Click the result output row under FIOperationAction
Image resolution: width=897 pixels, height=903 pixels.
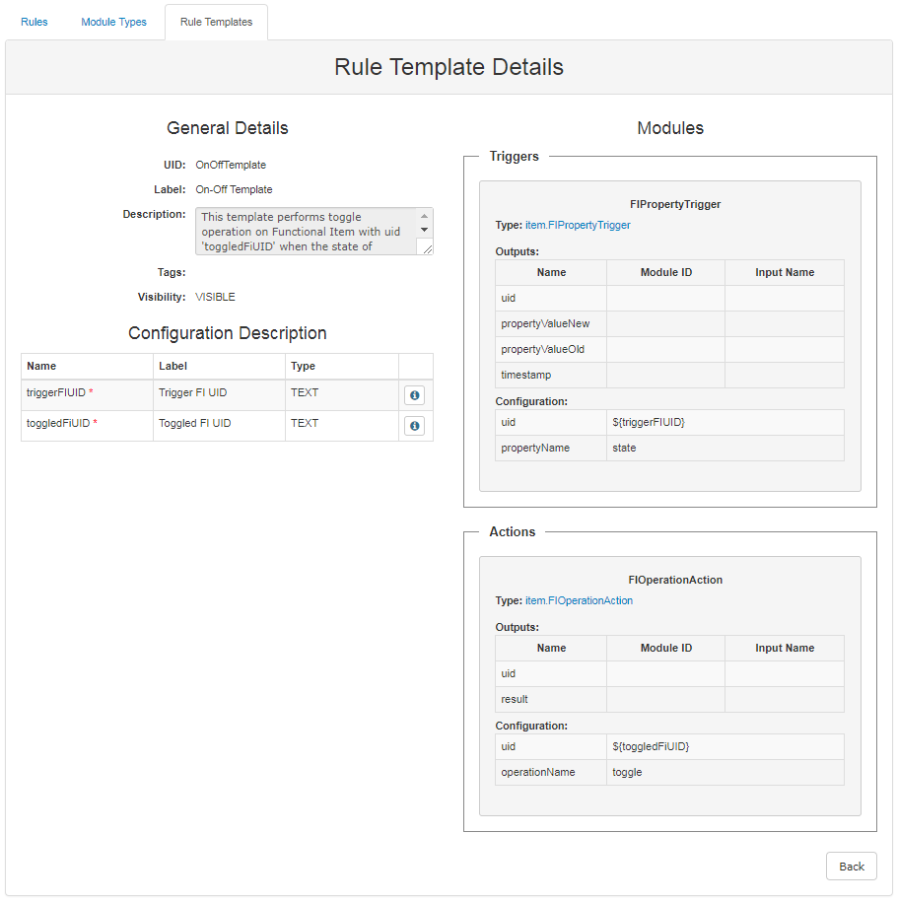tap(550, 699)
